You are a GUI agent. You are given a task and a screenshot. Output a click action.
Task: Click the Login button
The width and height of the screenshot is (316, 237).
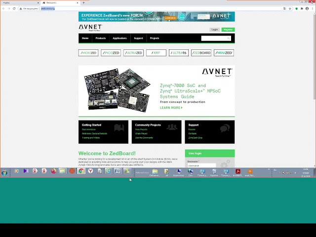[215, 30]
